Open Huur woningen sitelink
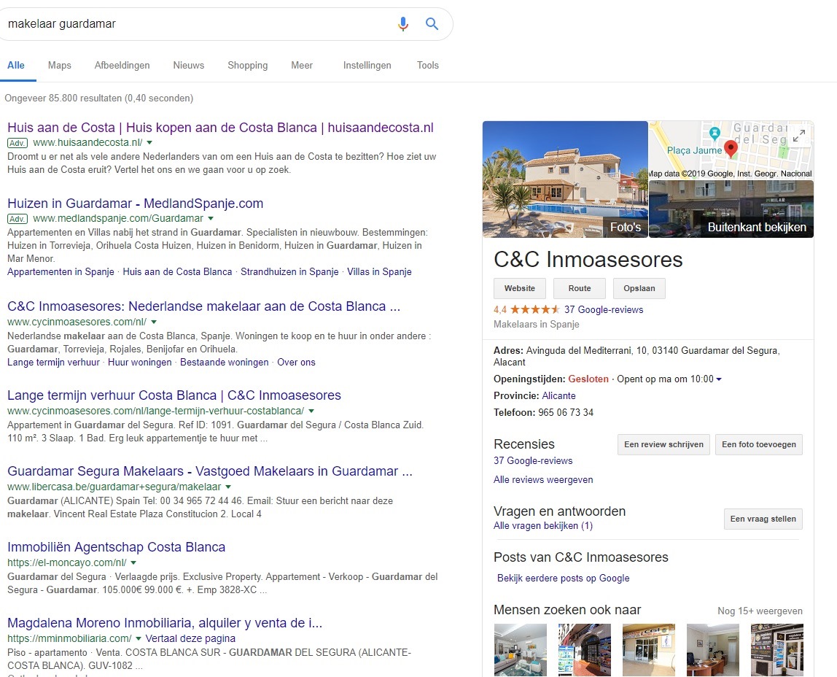The image size is (837, 677). 140,363
